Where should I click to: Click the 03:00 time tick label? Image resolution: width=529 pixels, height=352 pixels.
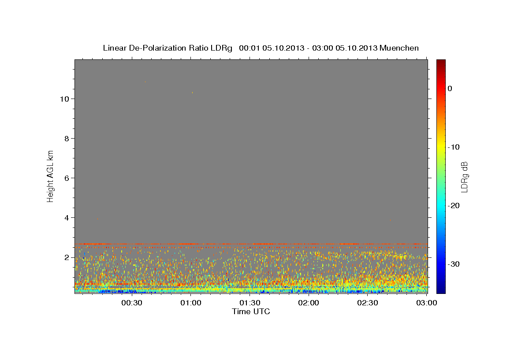pos(426,303)
